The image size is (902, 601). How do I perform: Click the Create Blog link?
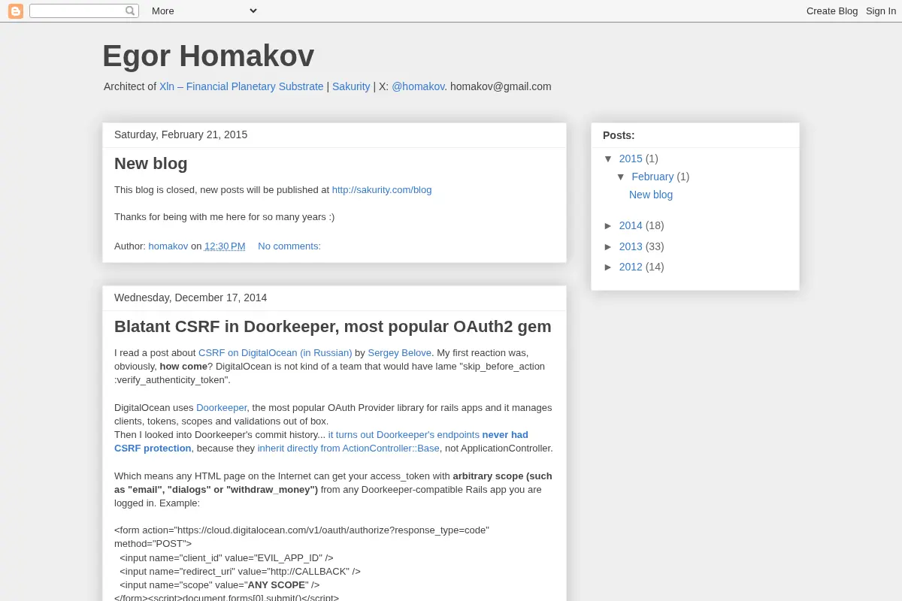coord(832,11)
